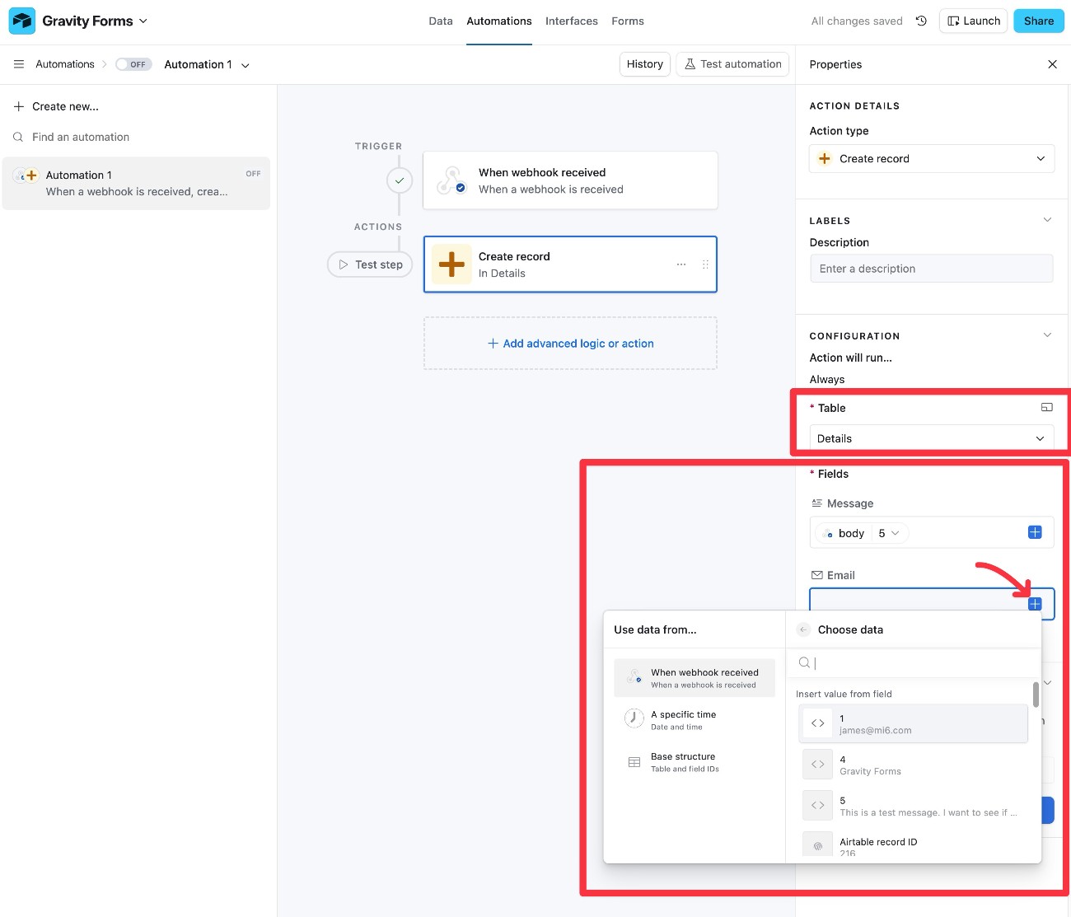Switch to the Data tab
1071x917 pixels.
click(440, 21)
